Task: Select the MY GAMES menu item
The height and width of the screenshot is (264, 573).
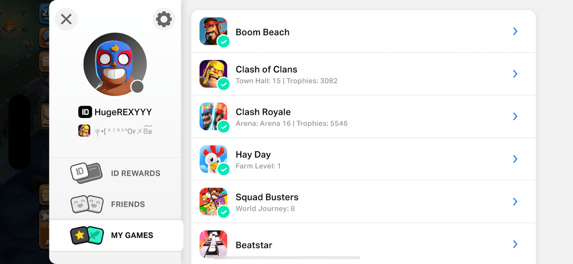Action: pyautogui.click(x=116, y=235)
